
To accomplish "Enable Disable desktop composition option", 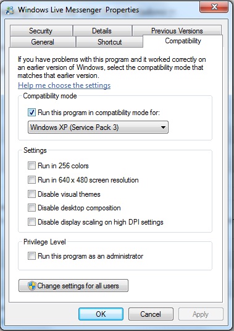I will [32, 208].
